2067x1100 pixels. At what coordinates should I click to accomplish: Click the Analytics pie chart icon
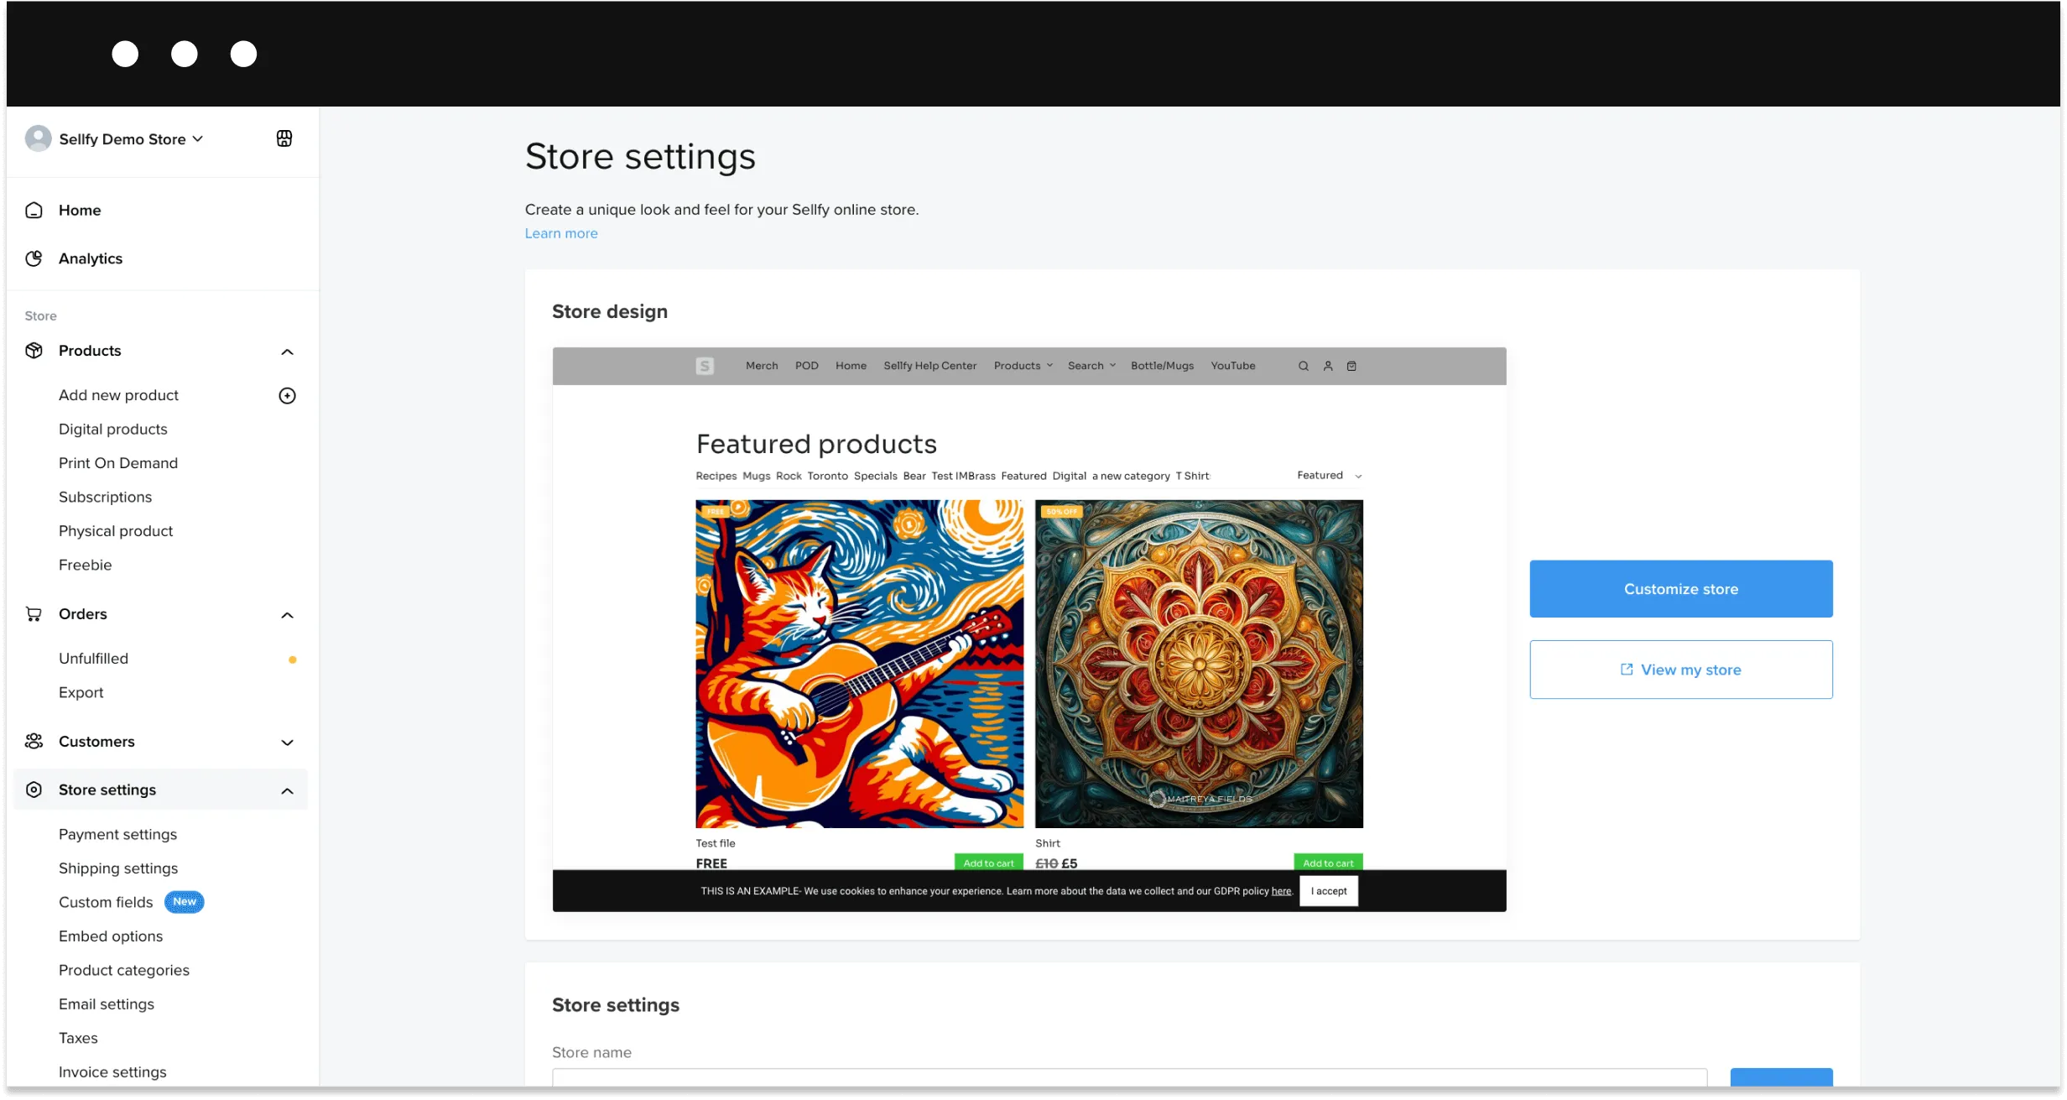pos(34,258)
